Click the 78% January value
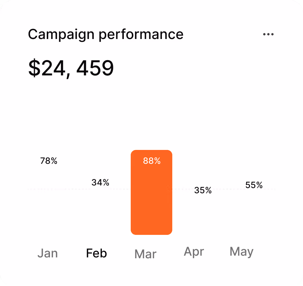The width and height of the screenshot is (303, 286). click(x=49, y=161)
